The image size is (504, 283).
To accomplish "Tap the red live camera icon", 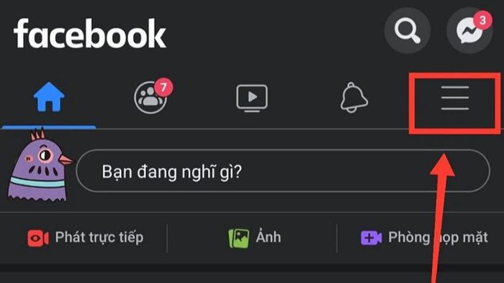I will coord(38,238).
